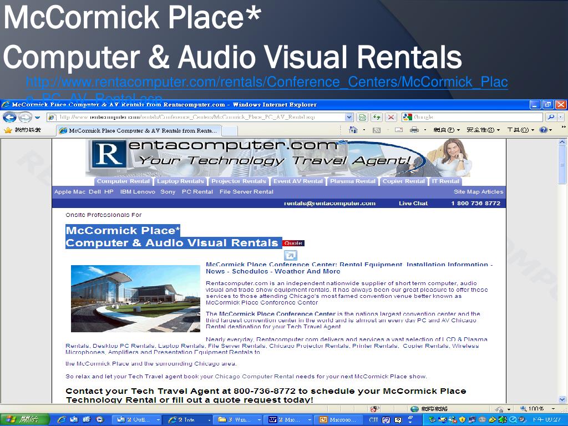The width and height of the screenshot is (568, 426).
Task: Go back with the browser Back arrow
Action: 9,117
